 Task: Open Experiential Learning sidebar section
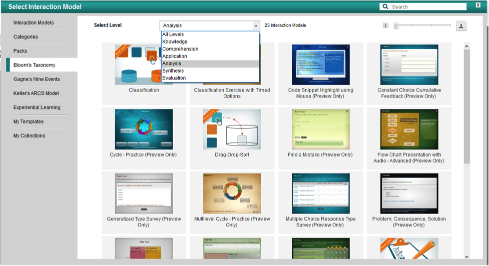[37, 107]
